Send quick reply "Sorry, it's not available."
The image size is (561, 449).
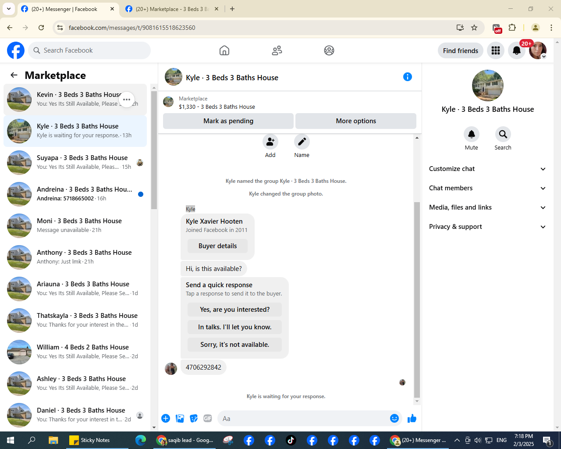[x=234, y=345]
